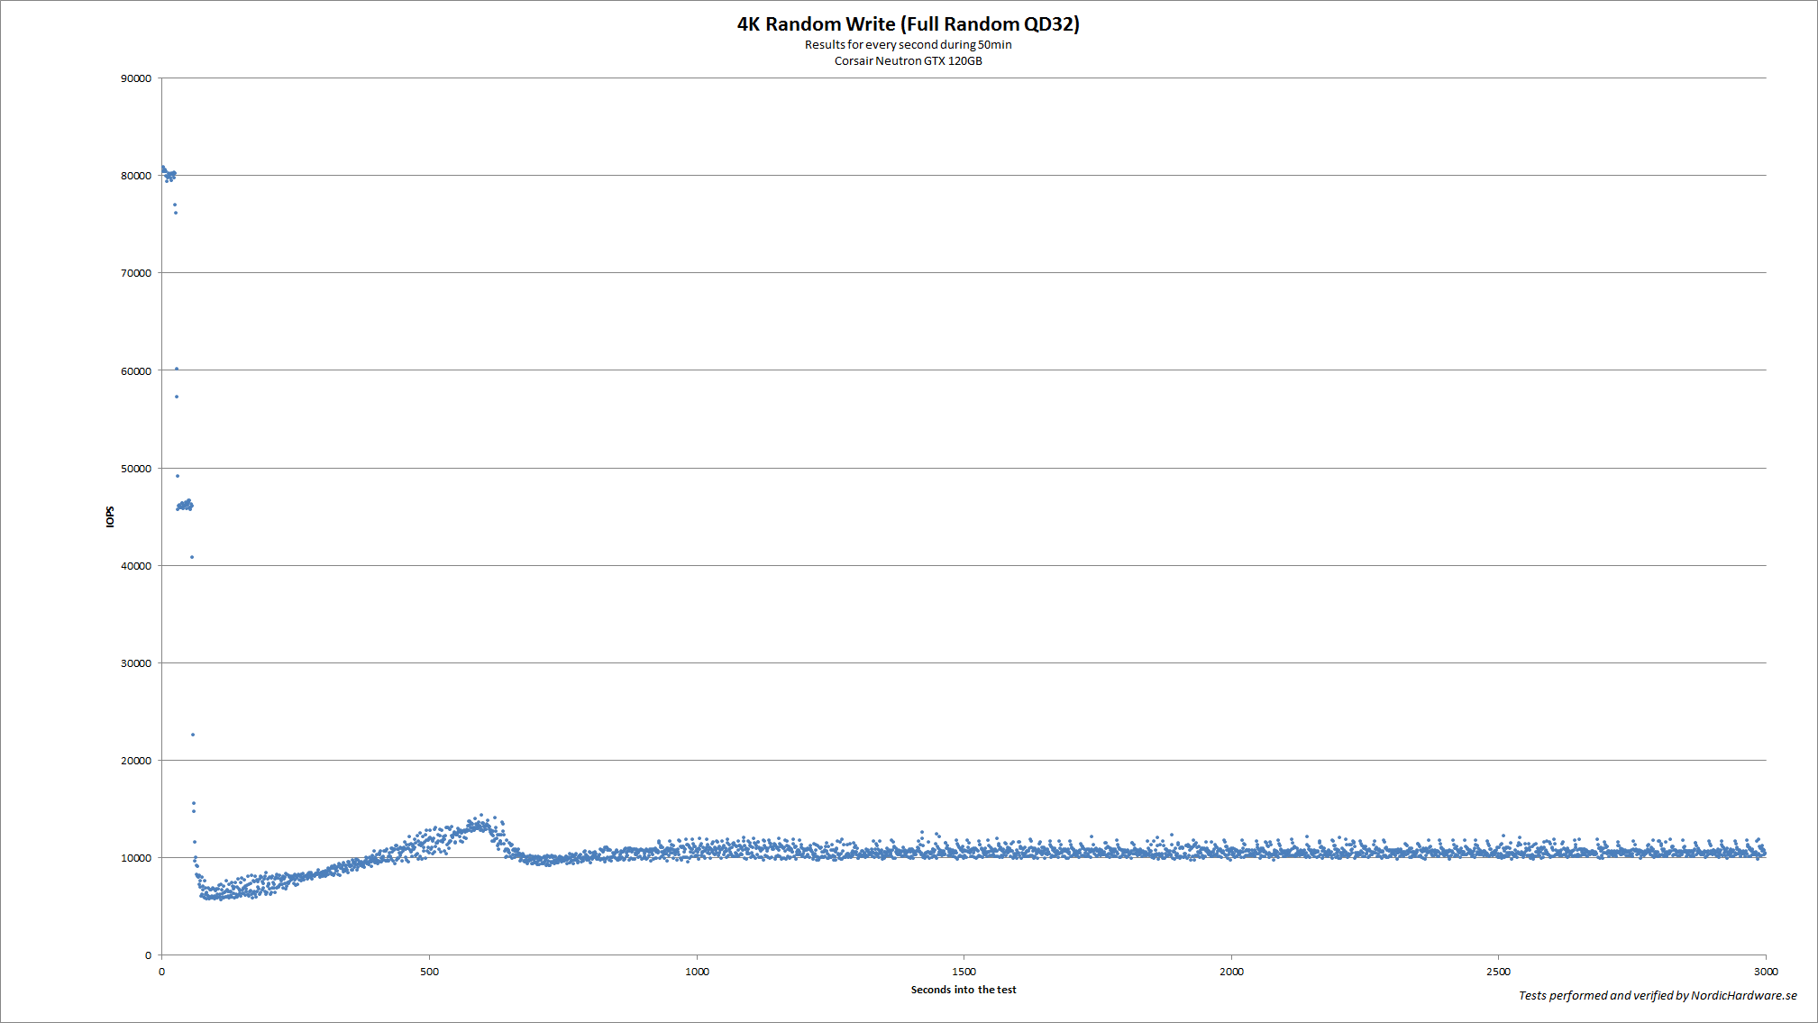
Task: Click the 70000 y-axis label
Action: tap(136, 273)
